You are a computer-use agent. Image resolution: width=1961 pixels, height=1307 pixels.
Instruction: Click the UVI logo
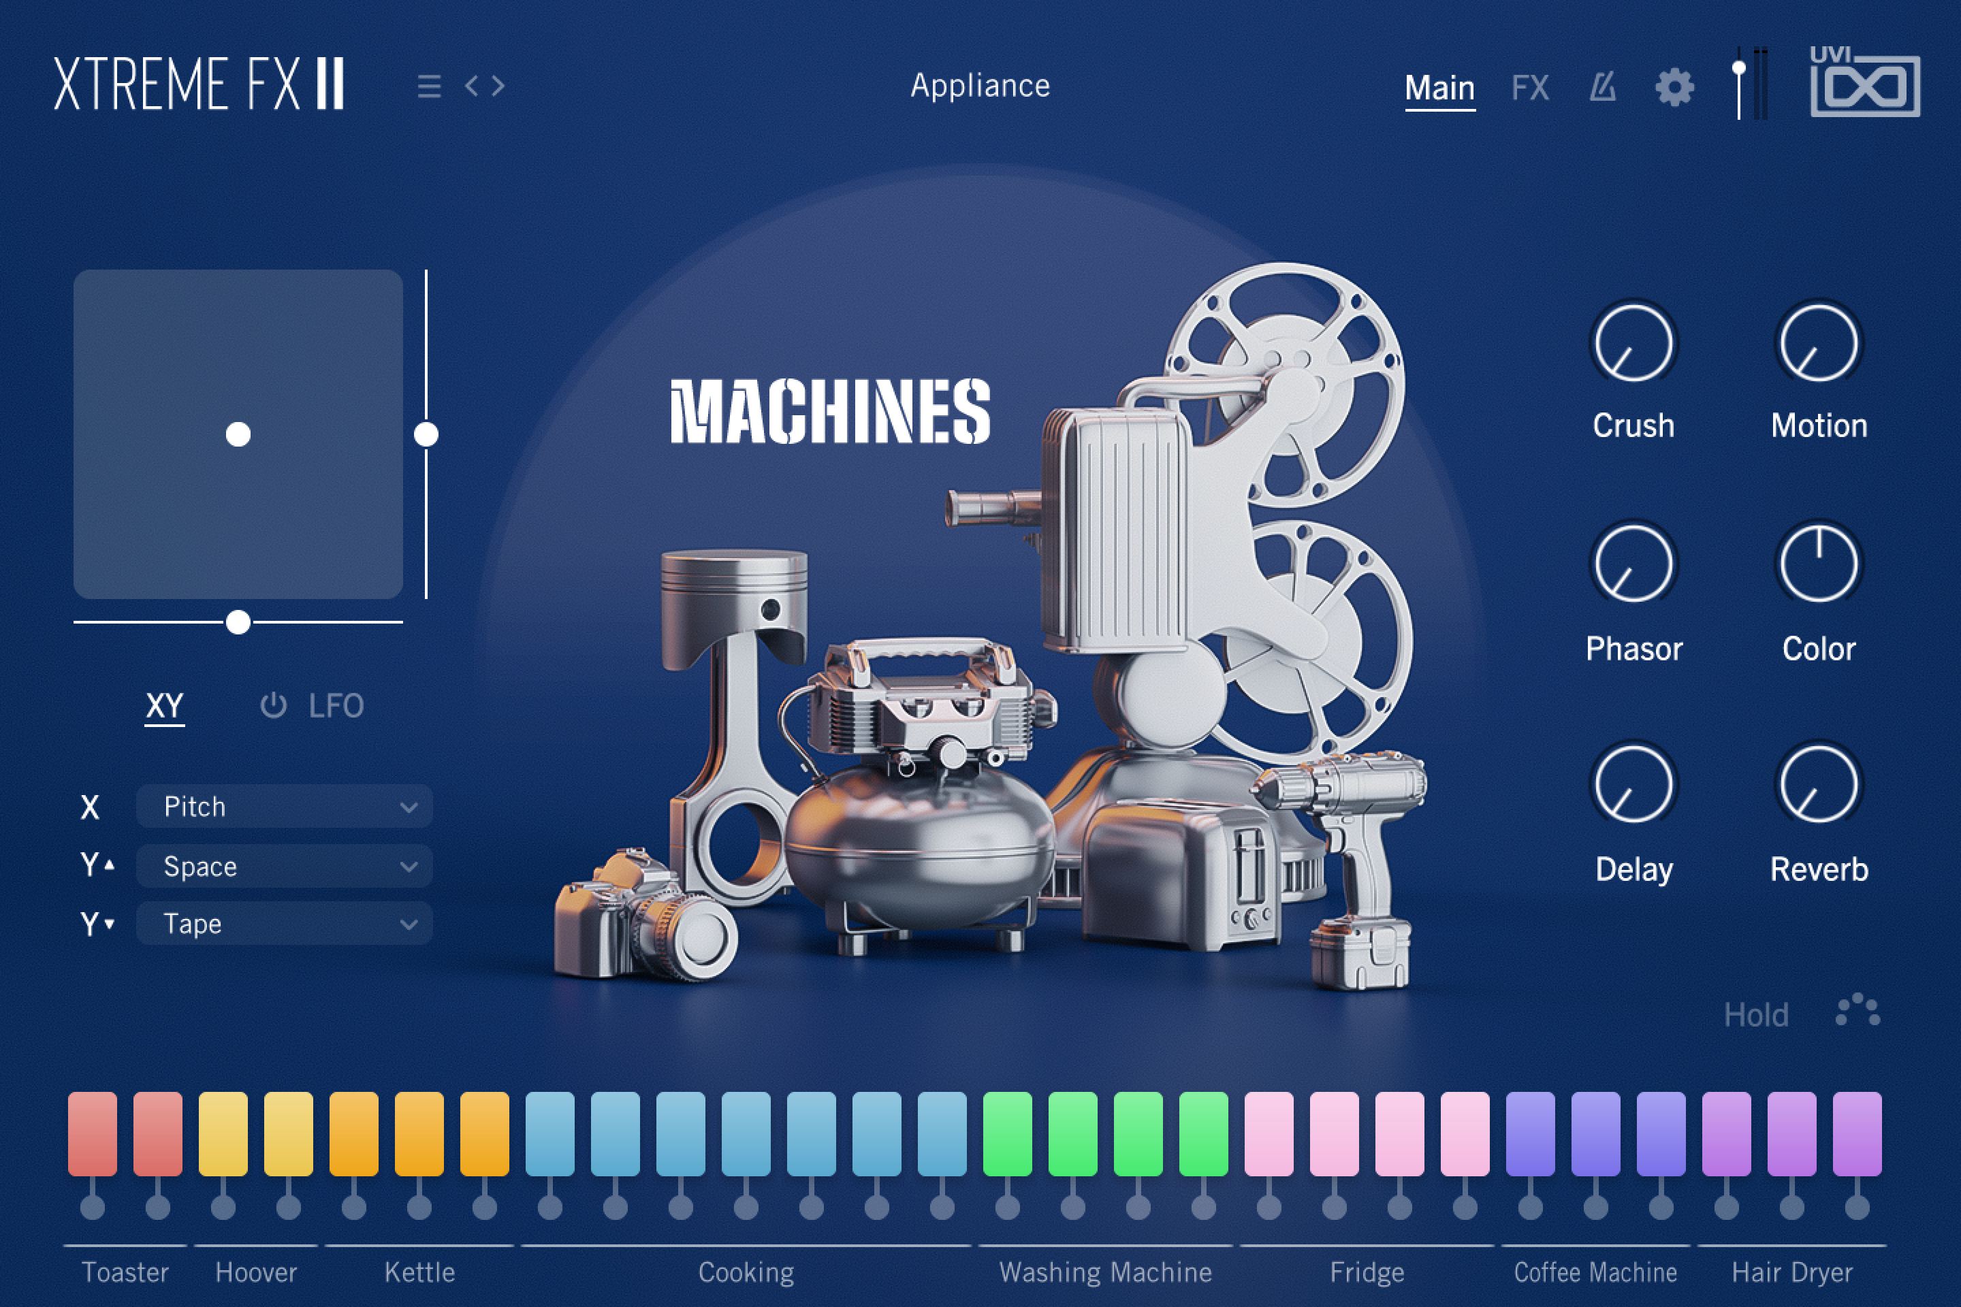(1865, 81)
